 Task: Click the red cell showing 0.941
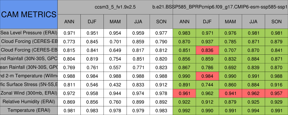point(230,93)
